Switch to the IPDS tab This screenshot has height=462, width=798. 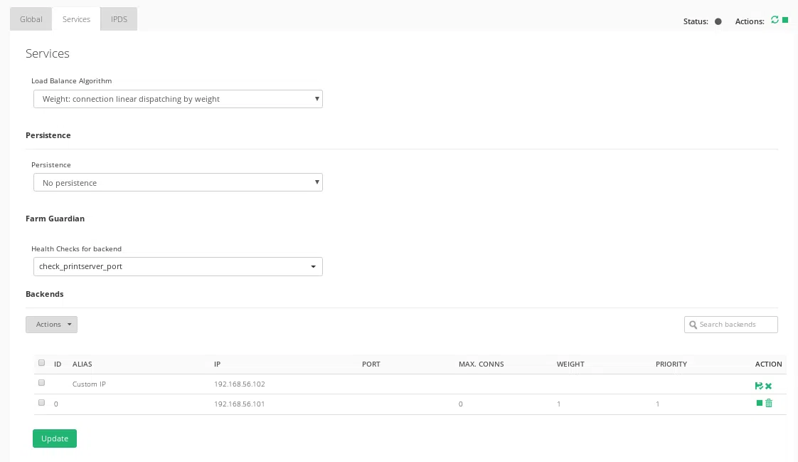[118, 19]
